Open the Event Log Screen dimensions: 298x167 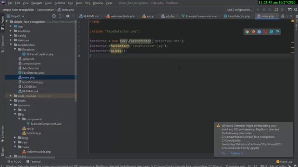tap(284, 162)
